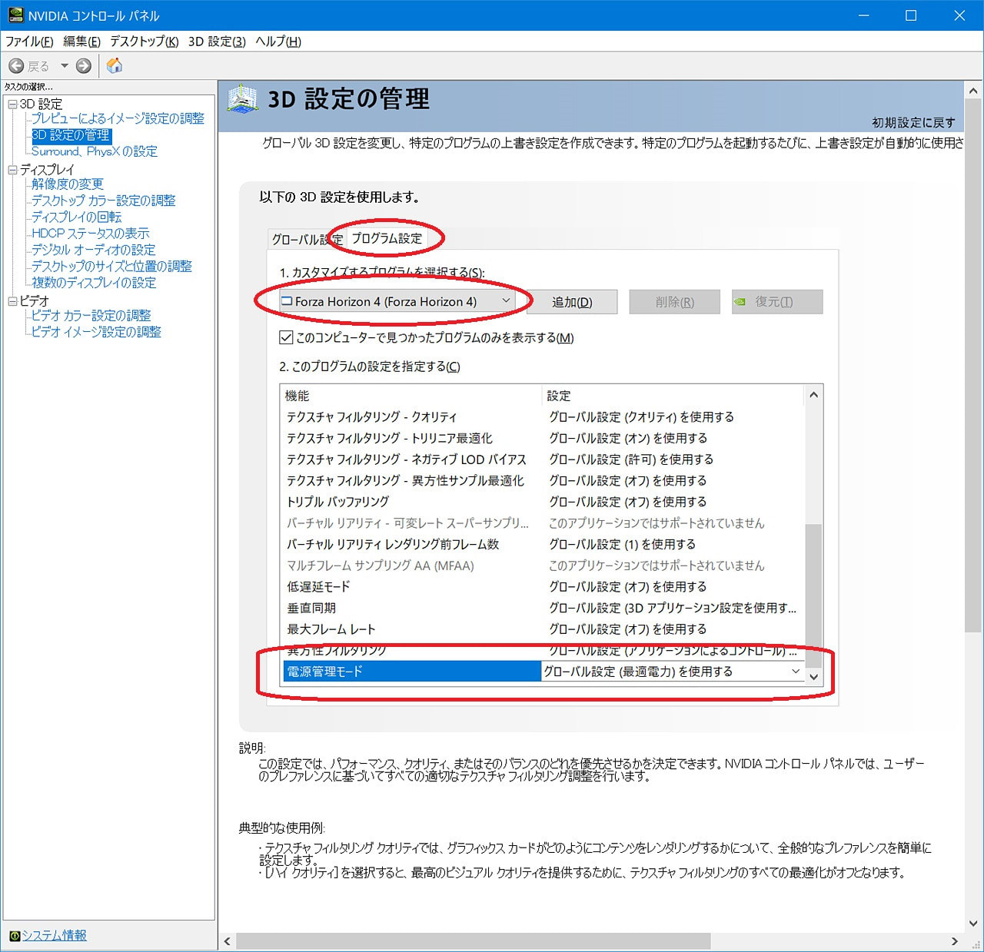Open the ヘルプ(H) menu

pyautogui.click(x=278, y=41)
